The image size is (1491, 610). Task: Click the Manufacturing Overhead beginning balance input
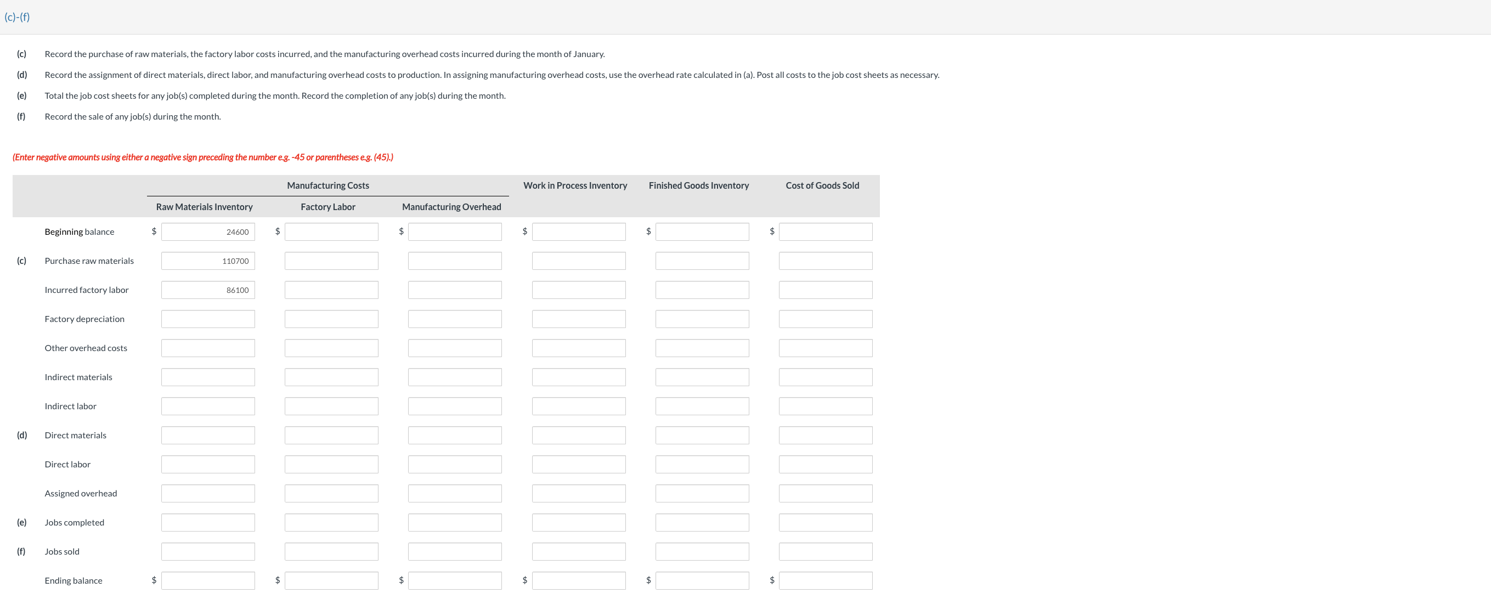pyautogui.click(x=455, y=231)
